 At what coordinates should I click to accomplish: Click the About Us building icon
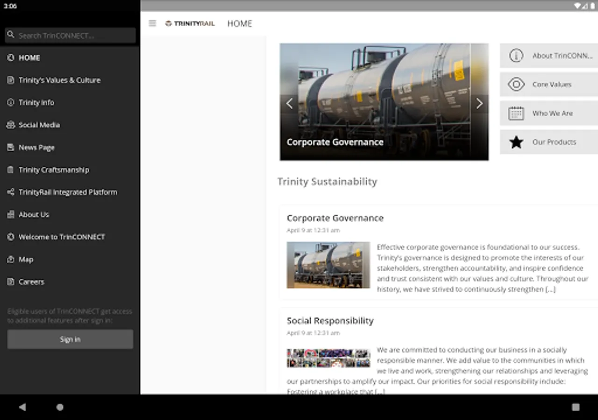point(11,215)
